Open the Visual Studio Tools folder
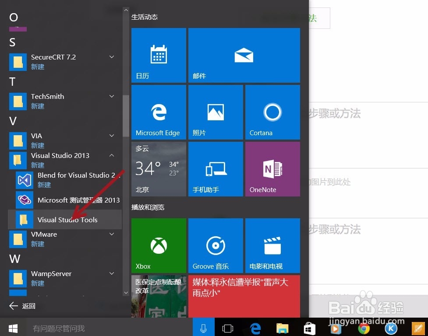Image resolution: width=428 pixels, height=336 pixels. [x=65, y=219]
